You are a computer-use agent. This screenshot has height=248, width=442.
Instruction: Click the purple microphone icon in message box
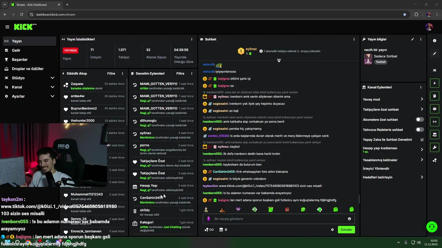coord(208,219)
